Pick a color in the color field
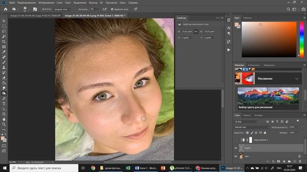 (269, 39)
